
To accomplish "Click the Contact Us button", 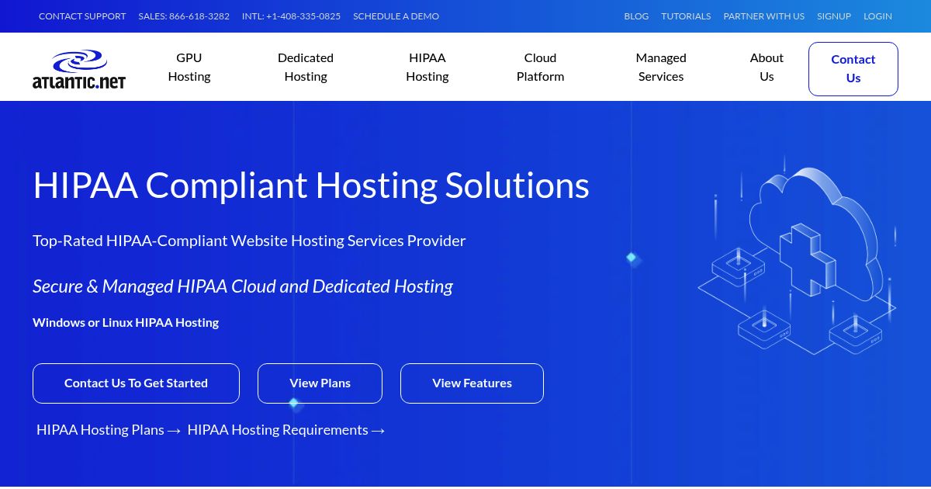I will click(853, 68).
